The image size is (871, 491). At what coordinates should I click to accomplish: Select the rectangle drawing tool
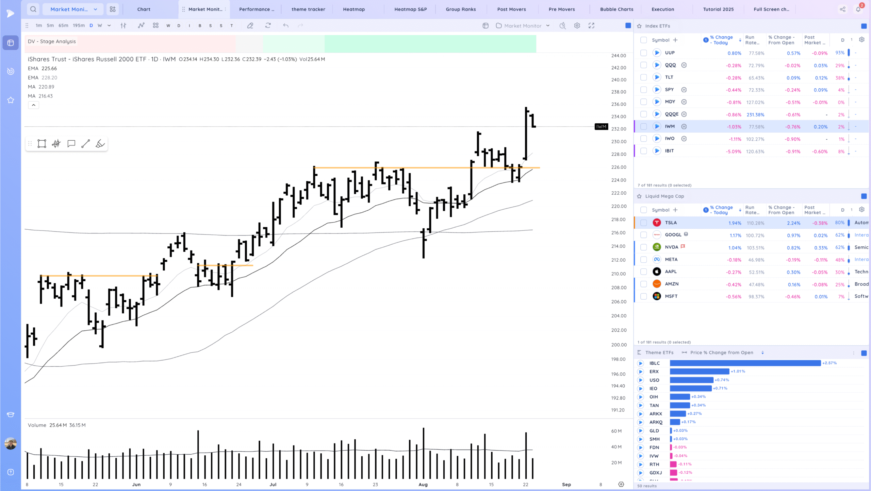[42, 144]
